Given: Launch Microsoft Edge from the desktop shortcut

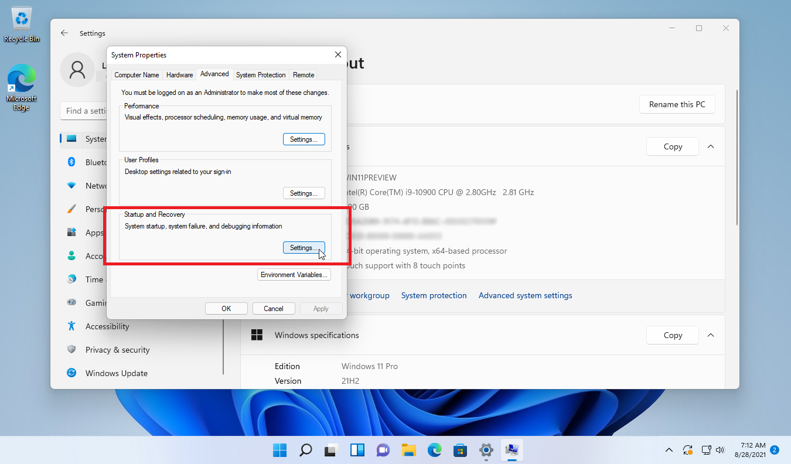Looking at the screenshot, I should [x=22, y=87].
